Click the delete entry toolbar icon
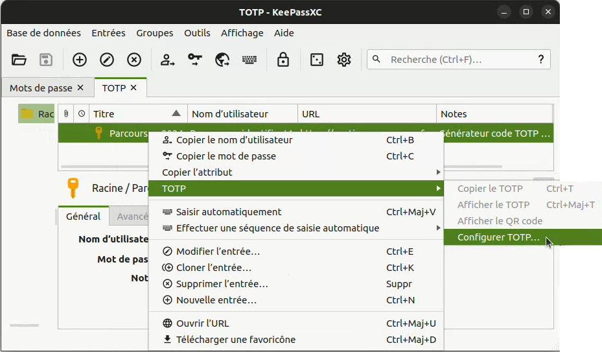 pyautogui.click(x=134, y=60)
